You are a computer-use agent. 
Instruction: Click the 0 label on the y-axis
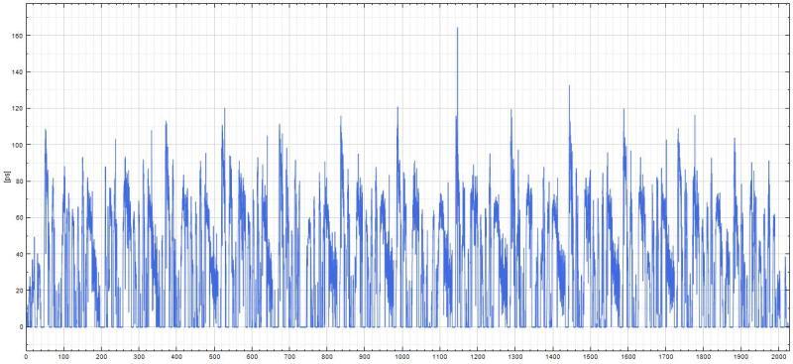coord(21,327)
